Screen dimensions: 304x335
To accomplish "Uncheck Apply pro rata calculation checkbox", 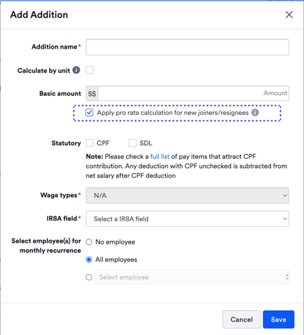I will point(89,112).
